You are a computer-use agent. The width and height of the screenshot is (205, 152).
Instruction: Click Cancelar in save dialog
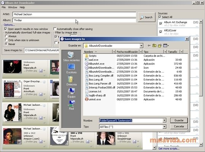pos(179,127)
